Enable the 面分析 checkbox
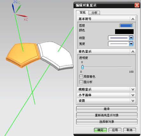Image resolution: width=141 pixels, height=136 pixels. (x=81, y=82)
